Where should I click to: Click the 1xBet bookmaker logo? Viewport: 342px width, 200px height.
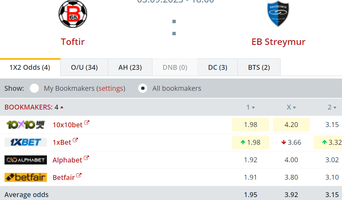click(x=26, y=142)
